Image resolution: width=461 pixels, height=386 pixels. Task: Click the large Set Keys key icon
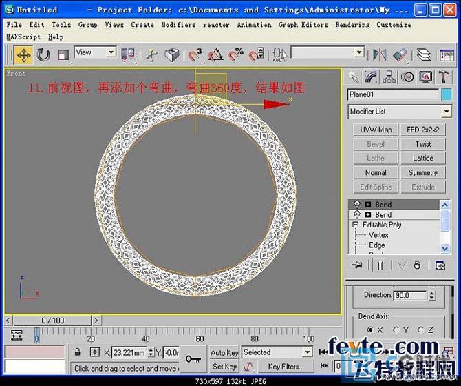[193, 359]
